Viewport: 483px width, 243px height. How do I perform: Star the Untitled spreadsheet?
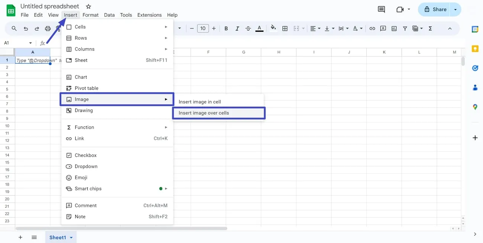[x=88, y=6]
